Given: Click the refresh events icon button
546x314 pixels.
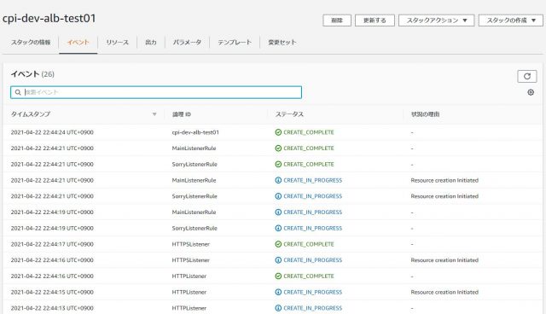Looking at the screenshot, I should pyautogui.click(x=527, y=76).
